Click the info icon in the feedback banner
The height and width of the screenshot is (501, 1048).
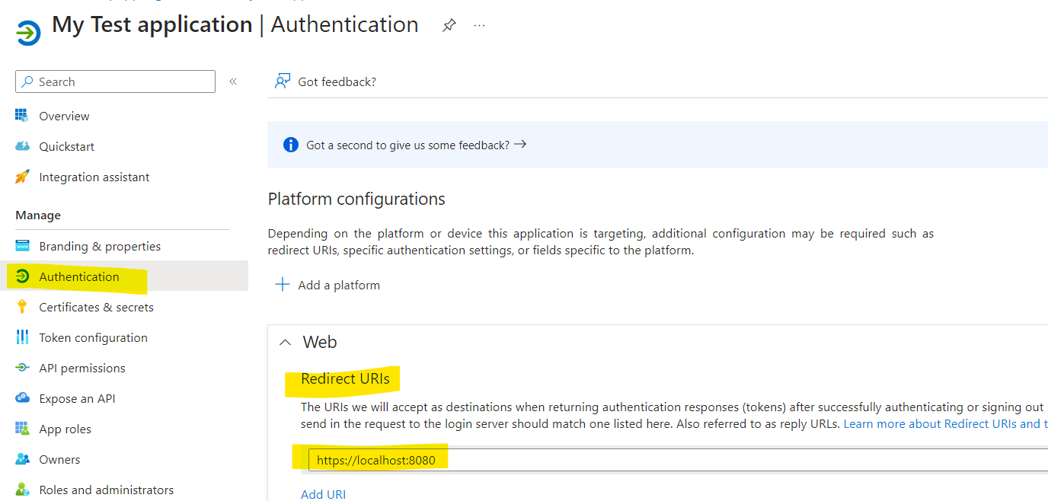[x=290, y=143]
